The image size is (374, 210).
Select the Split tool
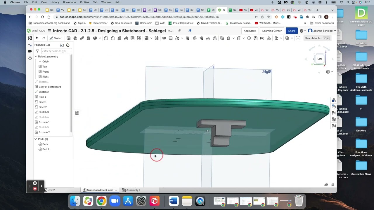171,38
